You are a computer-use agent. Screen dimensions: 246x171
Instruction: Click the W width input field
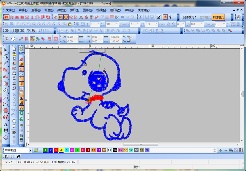point(97,37)
